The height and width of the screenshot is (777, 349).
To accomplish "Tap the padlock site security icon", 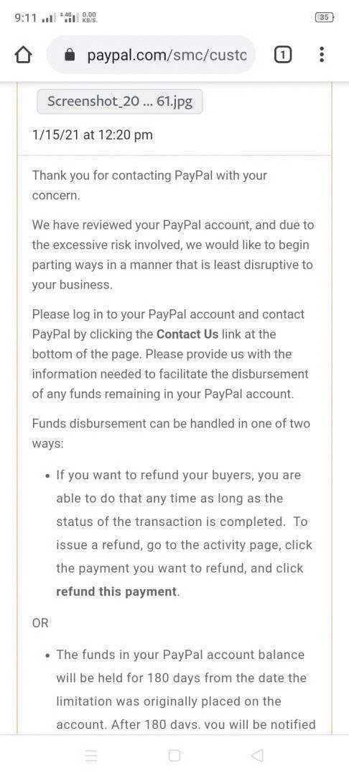I will [x=70, y=55].
